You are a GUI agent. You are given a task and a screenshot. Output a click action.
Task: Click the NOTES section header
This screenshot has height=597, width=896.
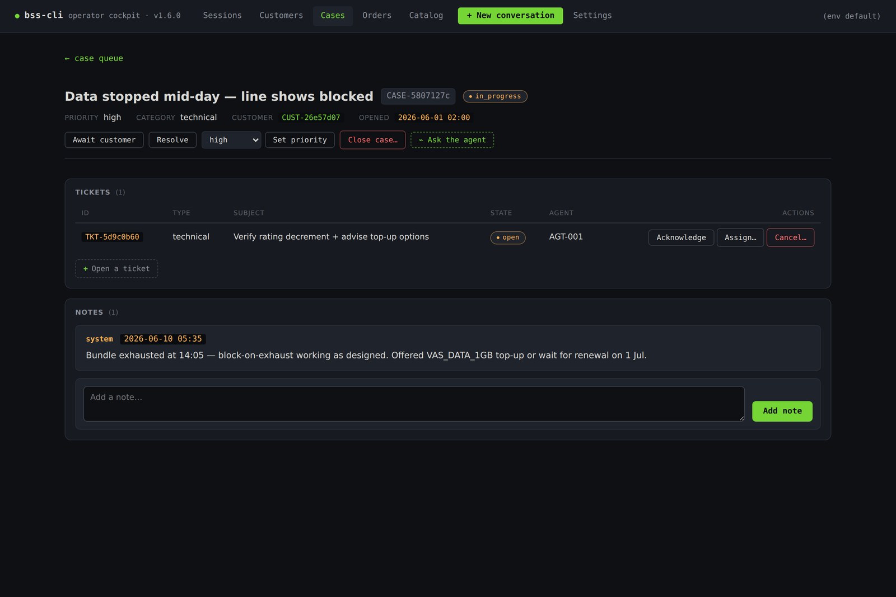pos(90,313)
